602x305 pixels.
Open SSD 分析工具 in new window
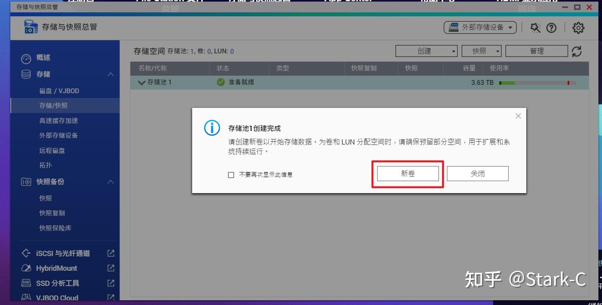(58, 283)
